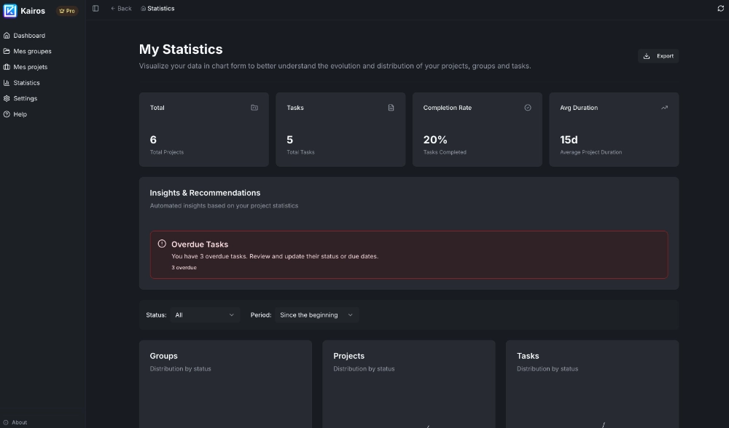Click the Export button

tap(658, 55)
